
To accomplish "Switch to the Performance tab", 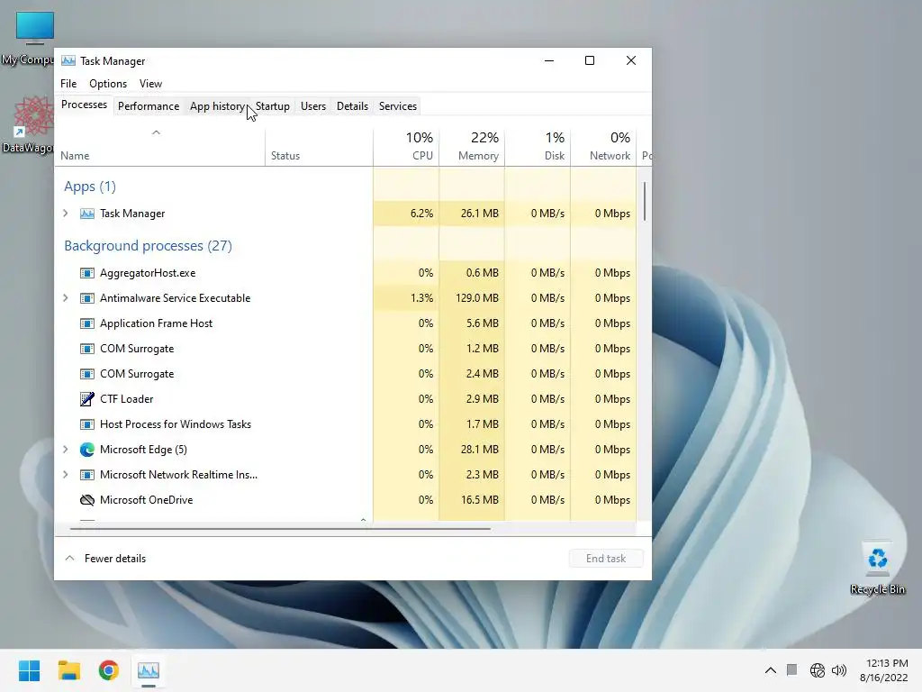I will tap(149, 106).
